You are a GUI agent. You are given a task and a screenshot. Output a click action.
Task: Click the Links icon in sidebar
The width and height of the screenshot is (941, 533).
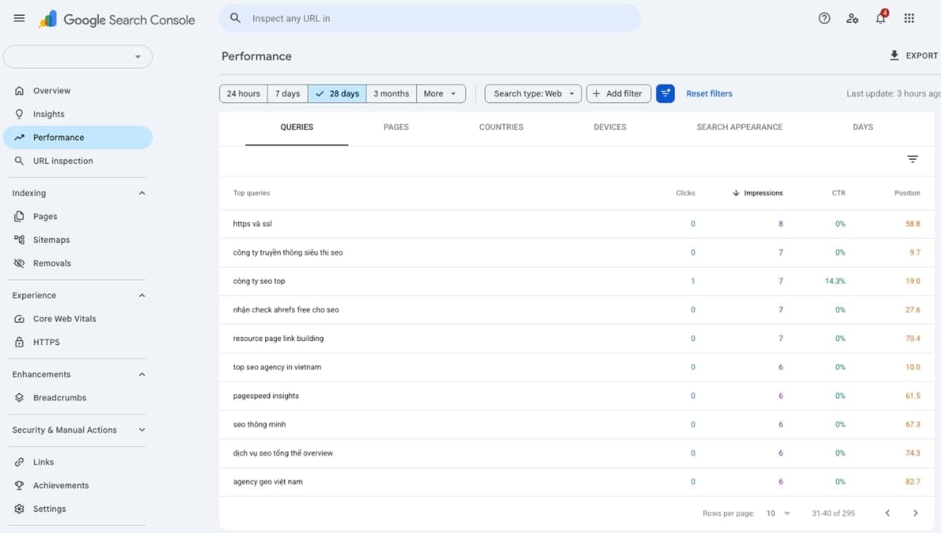pyautogui.click(x=20, y=462)
